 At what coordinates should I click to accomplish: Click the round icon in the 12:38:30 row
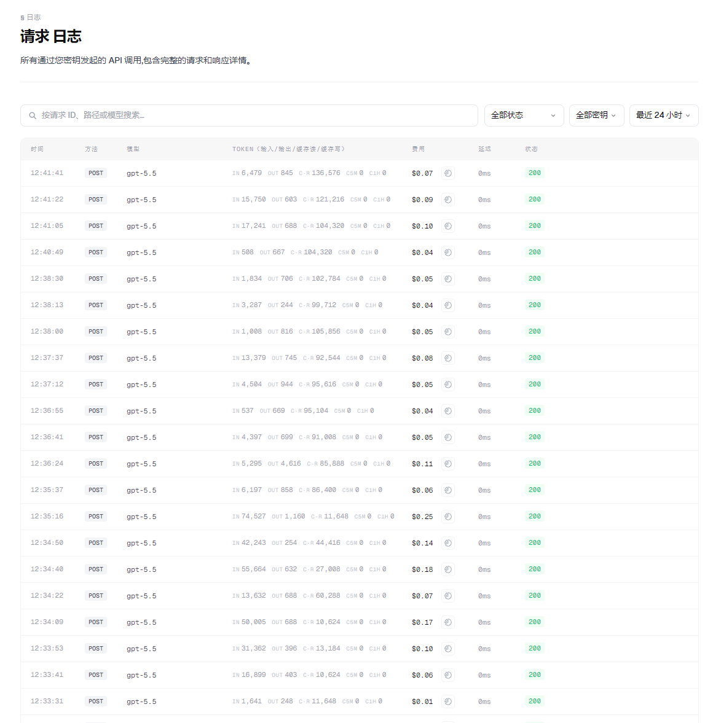click(x=448, y=279)
